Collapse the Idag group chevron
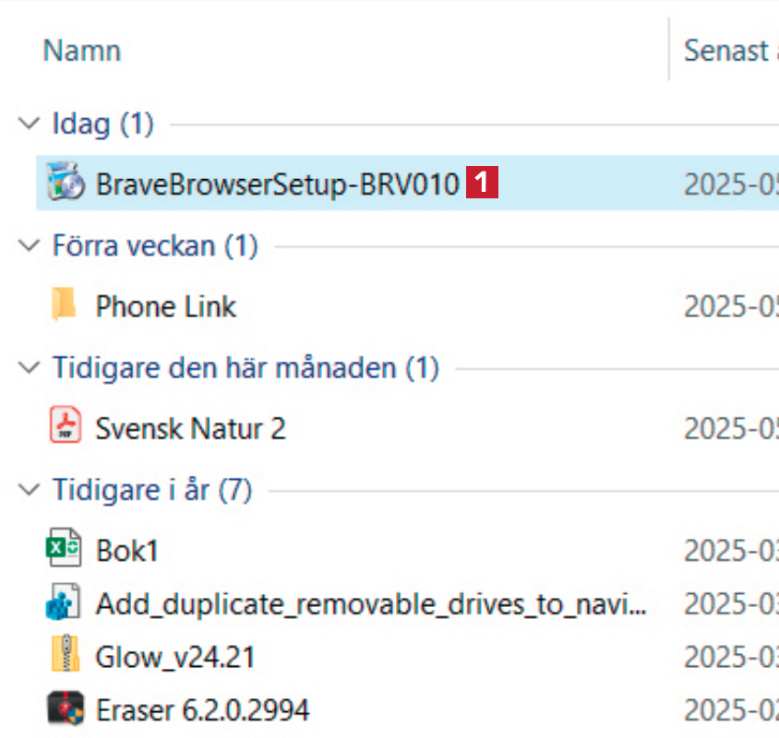 pyautogui.click(x=30, y=123)
